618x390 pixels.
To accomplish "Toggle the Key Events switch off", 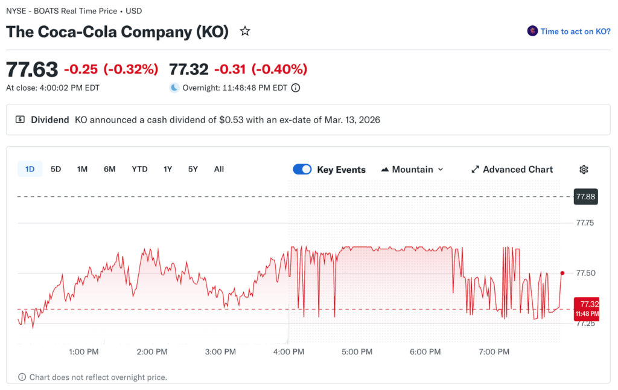I will (302, 170).
